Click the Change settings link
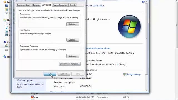 133,74
